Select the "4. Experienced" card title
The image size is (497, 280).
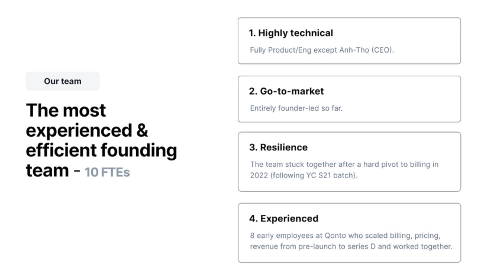tap(283, 218)
